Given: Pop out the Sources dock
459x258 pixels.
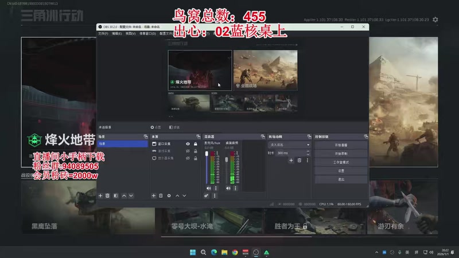Looking at the screenshot, I should (x=198, y=136).
